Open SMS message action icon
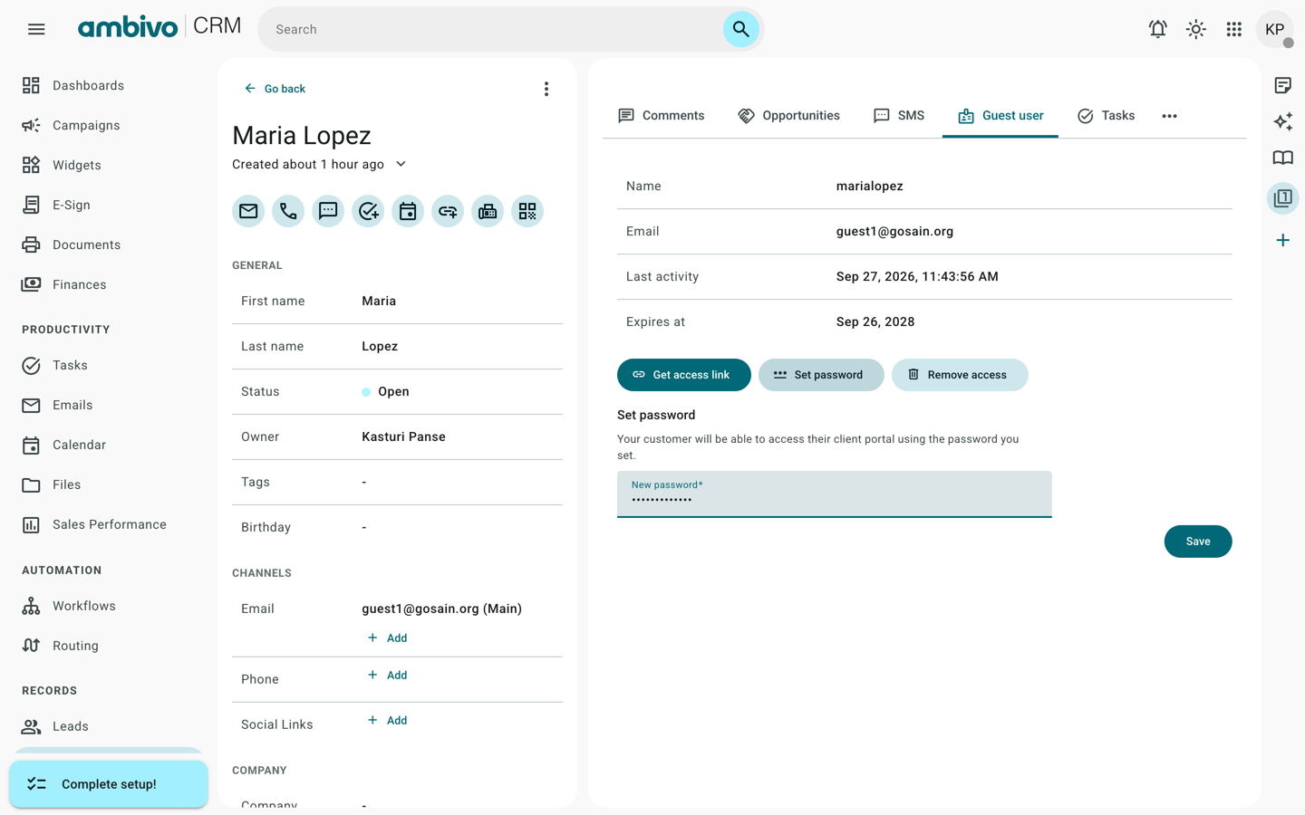Image resolution: width=1305 pixels, height=815 pixels. click(x=328, y=211)
